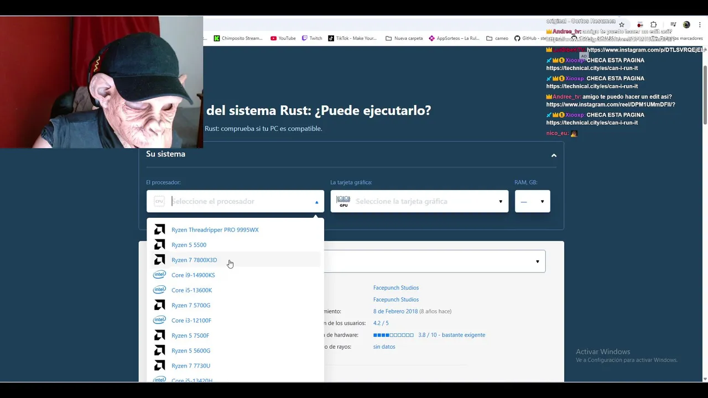
Task: Open the Chimposito Stream bookmark
Action: (238, 38)
